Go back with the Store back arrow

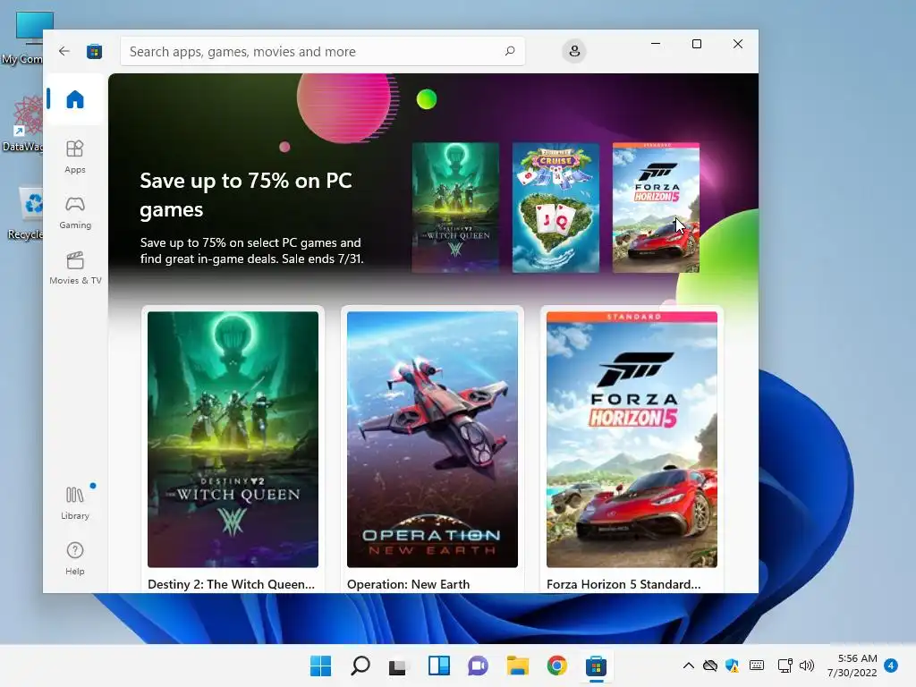click(64, 51)
